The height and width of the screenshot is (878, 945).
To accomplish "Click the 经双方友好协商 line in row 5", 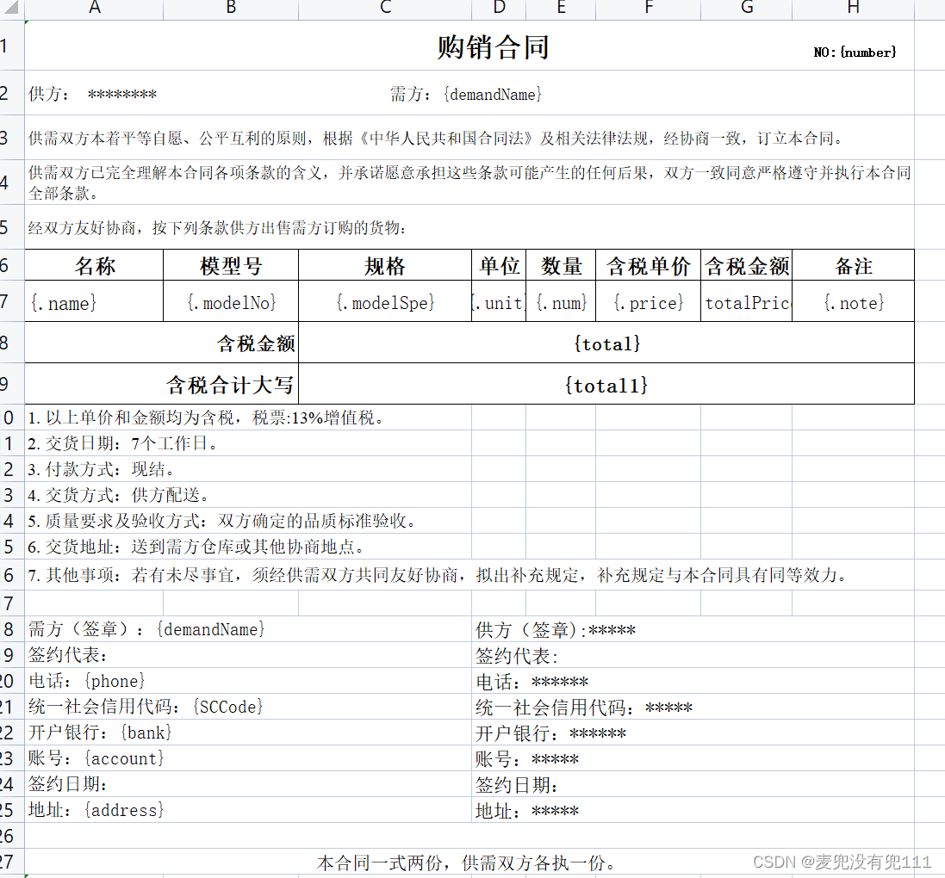I will (217, 227).
